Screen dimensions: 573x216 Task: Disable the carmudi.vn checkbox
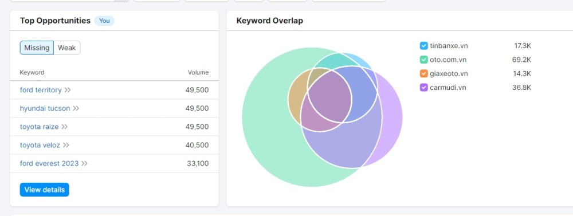[423, 87]
